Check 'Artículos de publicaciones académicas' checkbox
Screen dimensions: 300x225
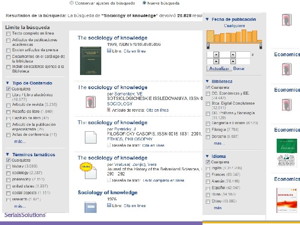coord(8,40)
